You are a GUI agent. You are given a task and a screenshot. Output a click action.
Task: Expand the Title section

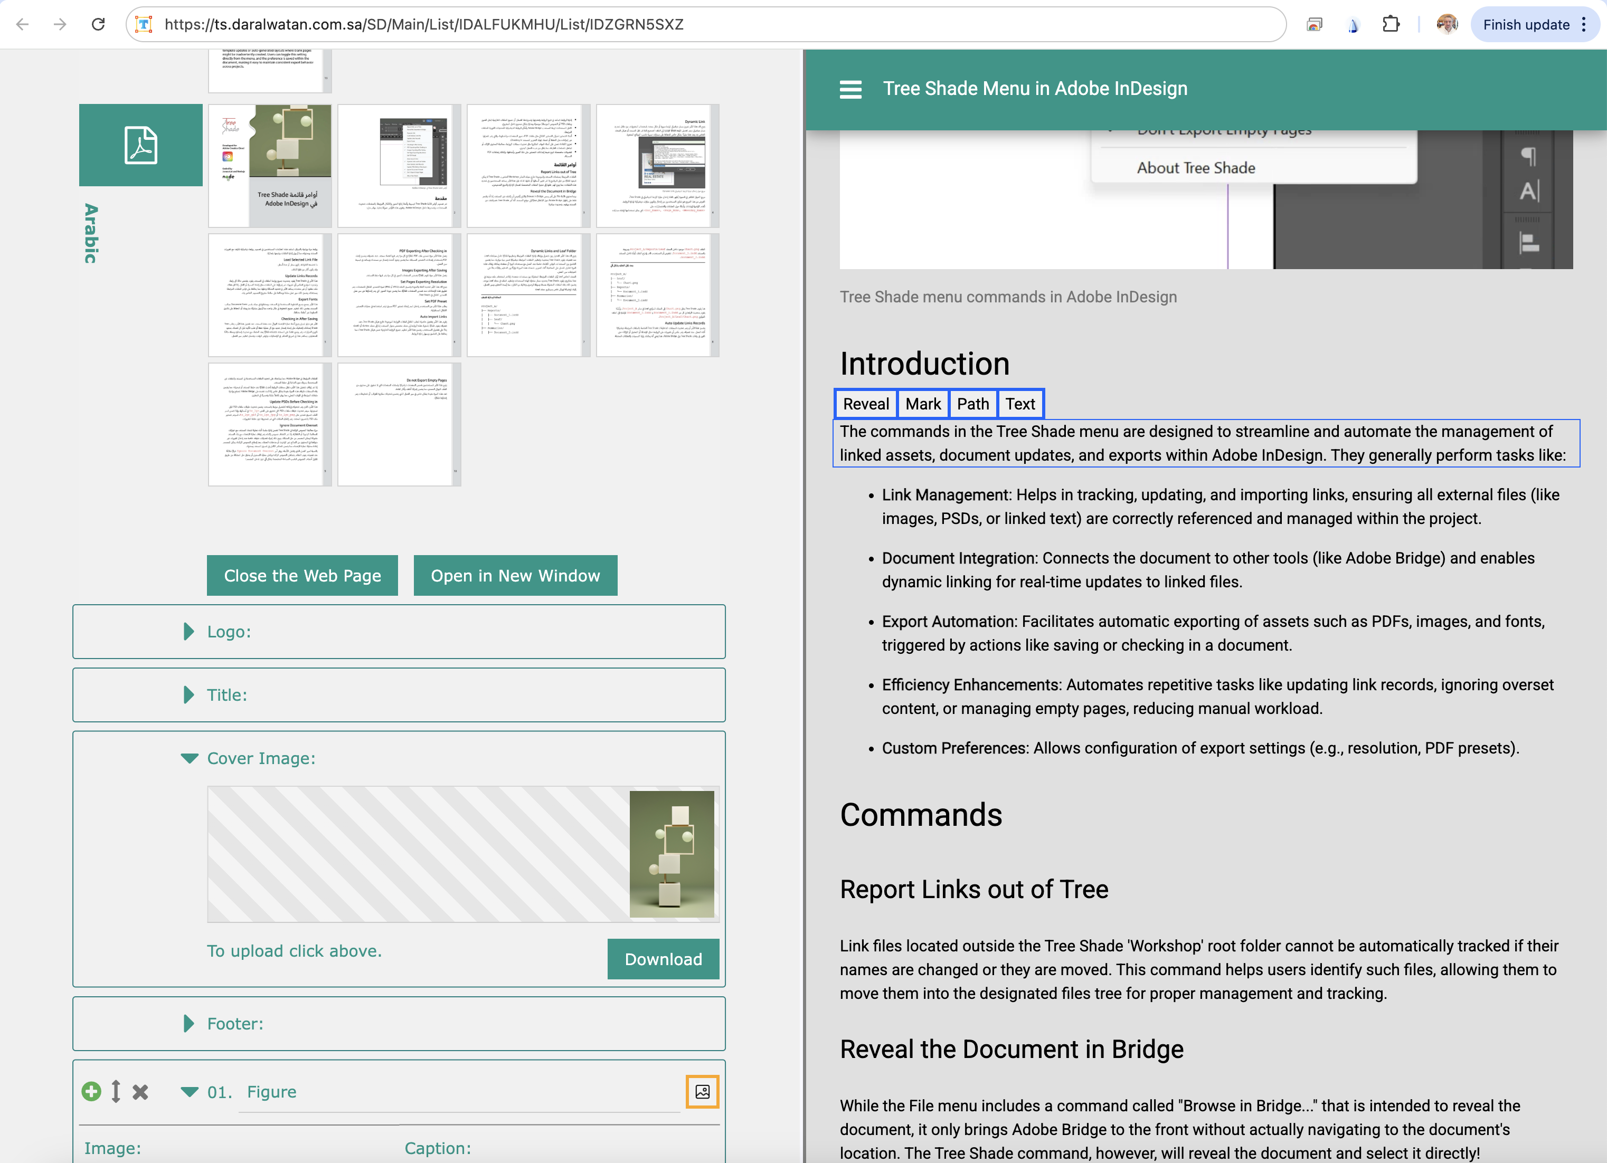coord(188,695)
